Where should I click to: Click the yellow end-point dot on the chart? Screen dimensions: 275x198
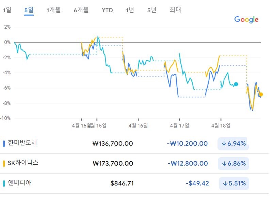pyautogui.click(x=261, y=95)
